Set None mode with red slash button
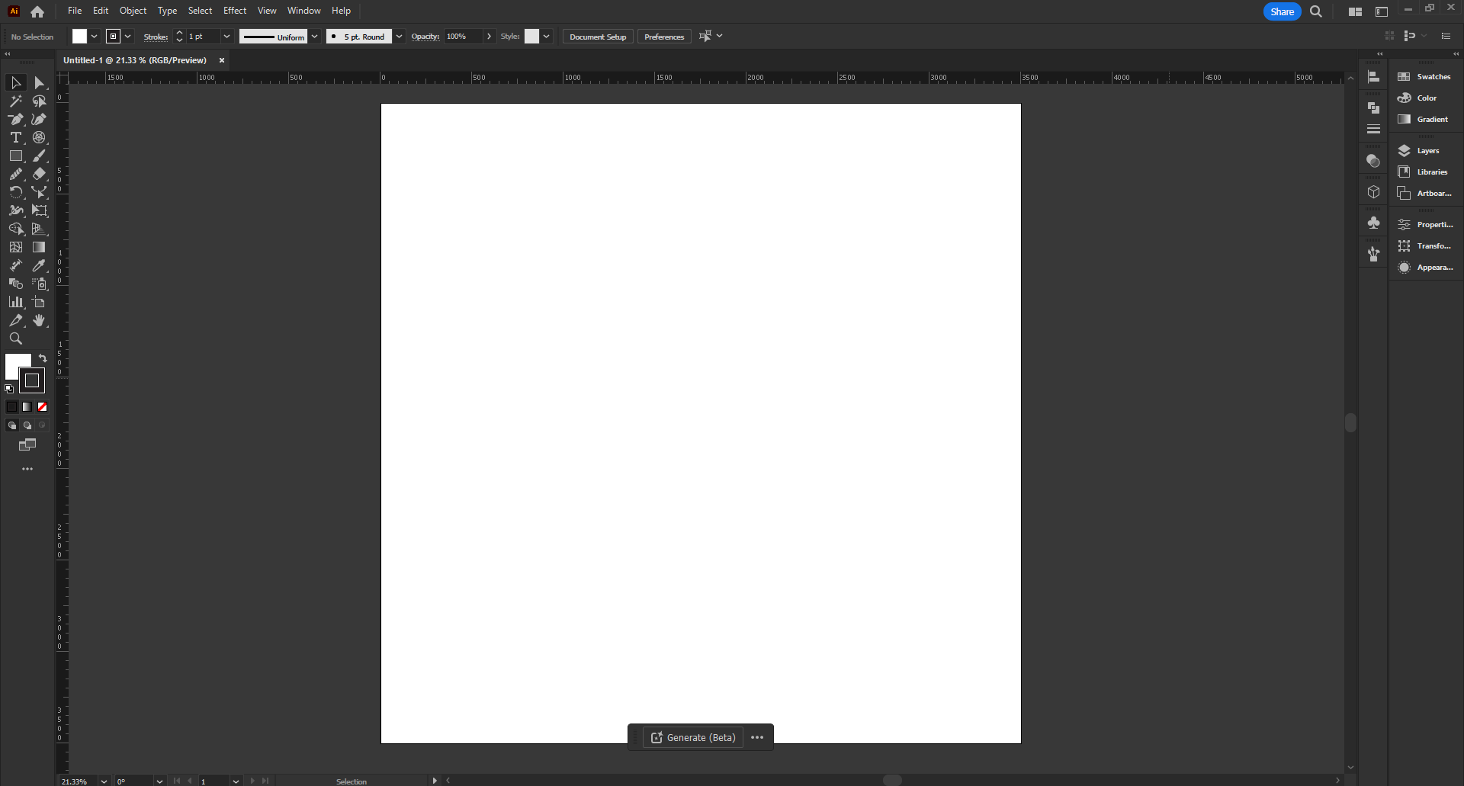1464x786 pixels. pos(43,407)
